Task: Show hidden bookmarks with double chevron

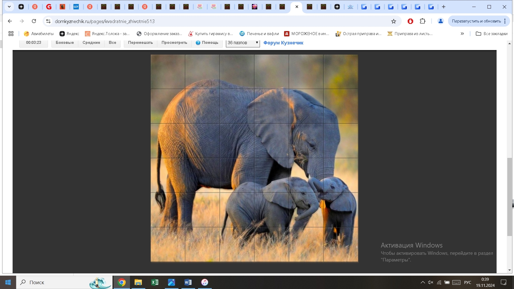Action: [462, 34]
